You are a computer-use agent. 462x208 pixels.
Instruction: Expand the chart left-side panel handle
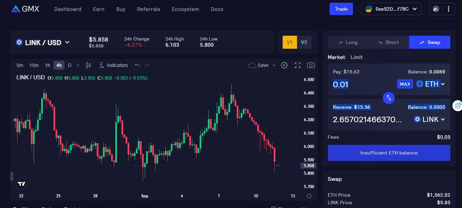point(12,176)
